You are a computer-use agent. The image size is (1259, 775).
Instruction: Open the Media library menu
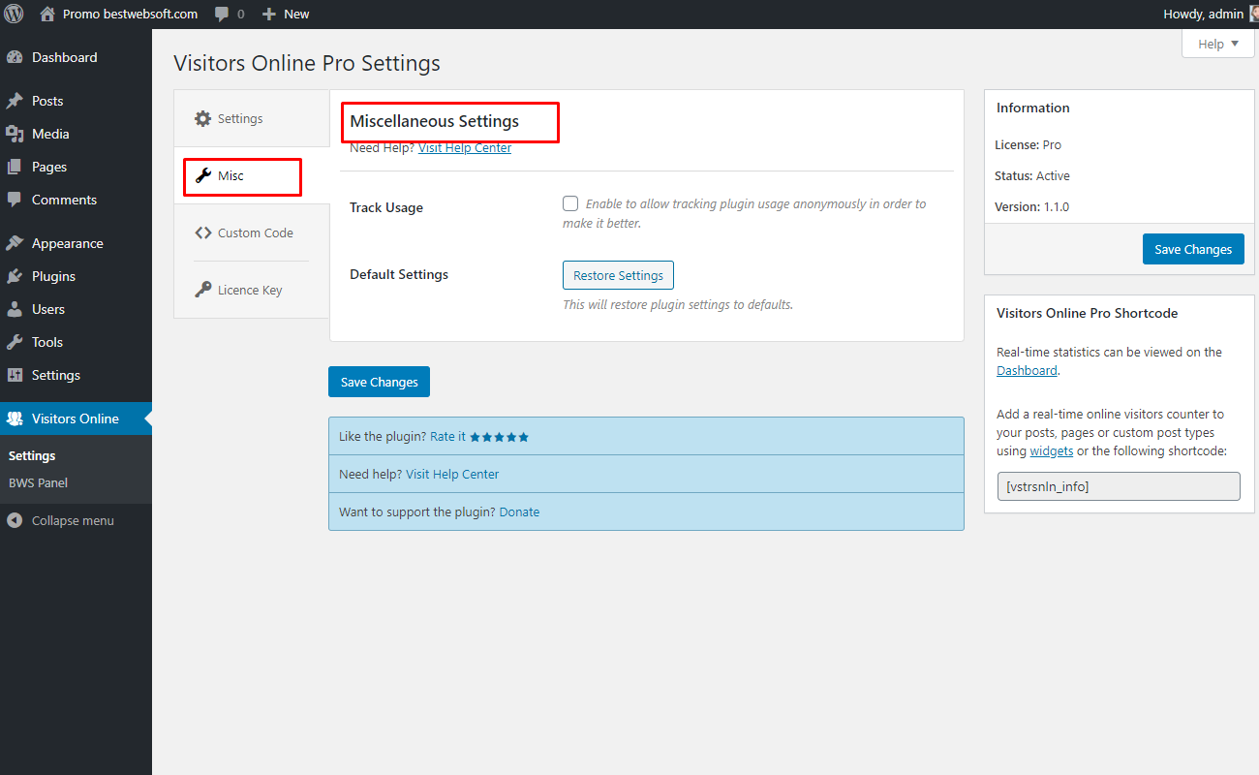pos(76,134)
